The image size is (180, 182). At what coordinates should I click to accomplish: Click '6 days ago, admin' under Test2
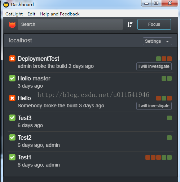pyautogui.click(x=39, y=145)
